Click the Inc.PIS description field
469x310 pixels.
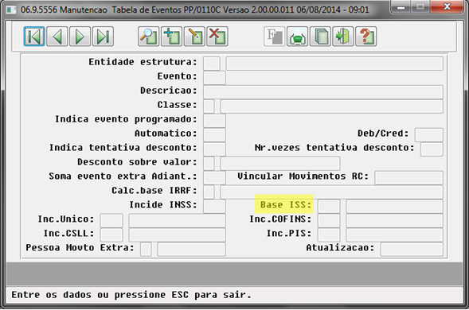[x=394, y=235]
